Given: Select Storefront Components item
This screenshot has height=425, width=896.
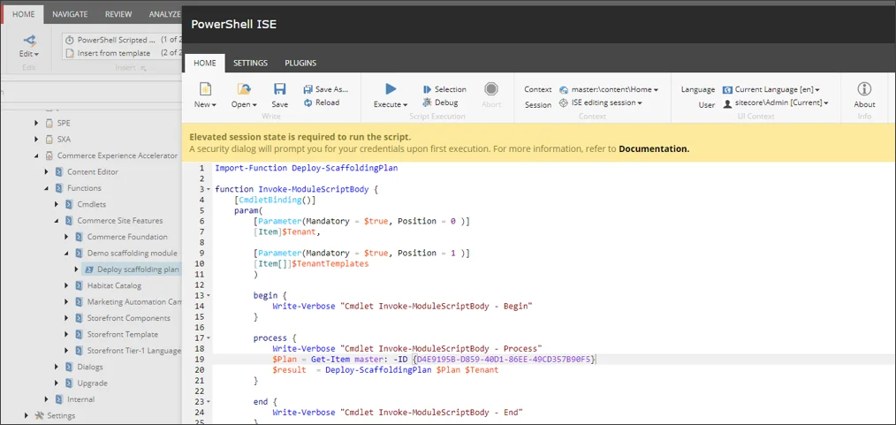Looking at the screenshot, I should point(129,318).
